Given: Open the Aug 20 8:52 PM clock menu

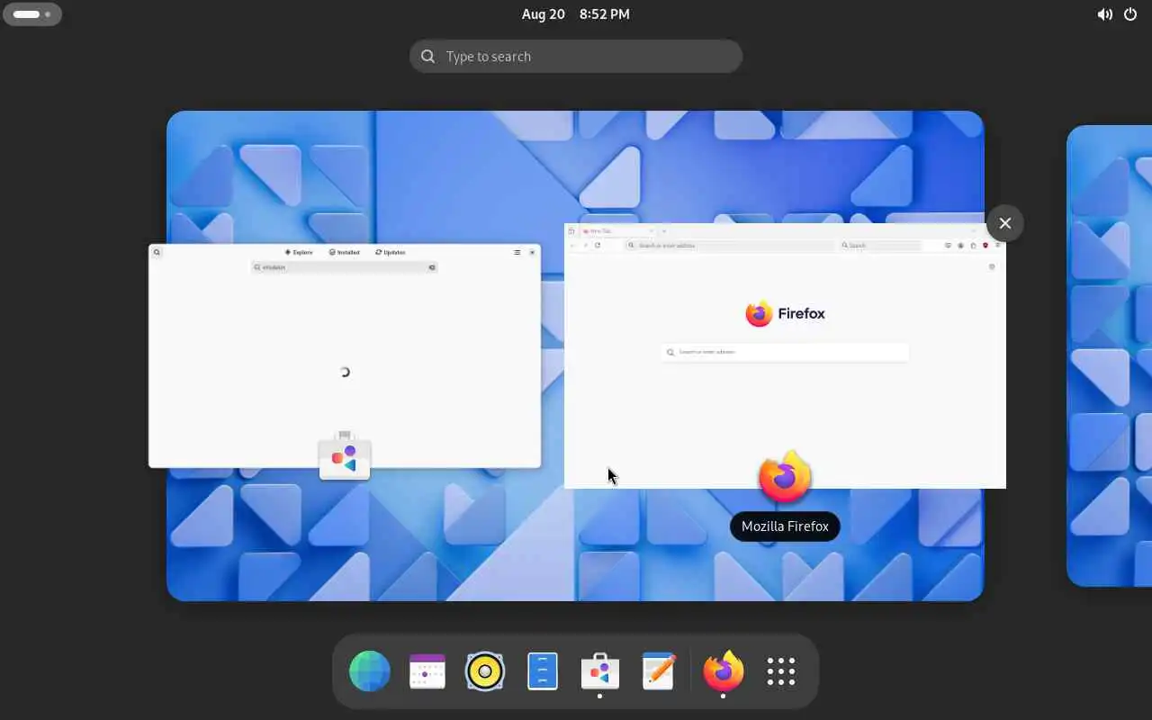Looking at the screenshot, I should 576,14.
